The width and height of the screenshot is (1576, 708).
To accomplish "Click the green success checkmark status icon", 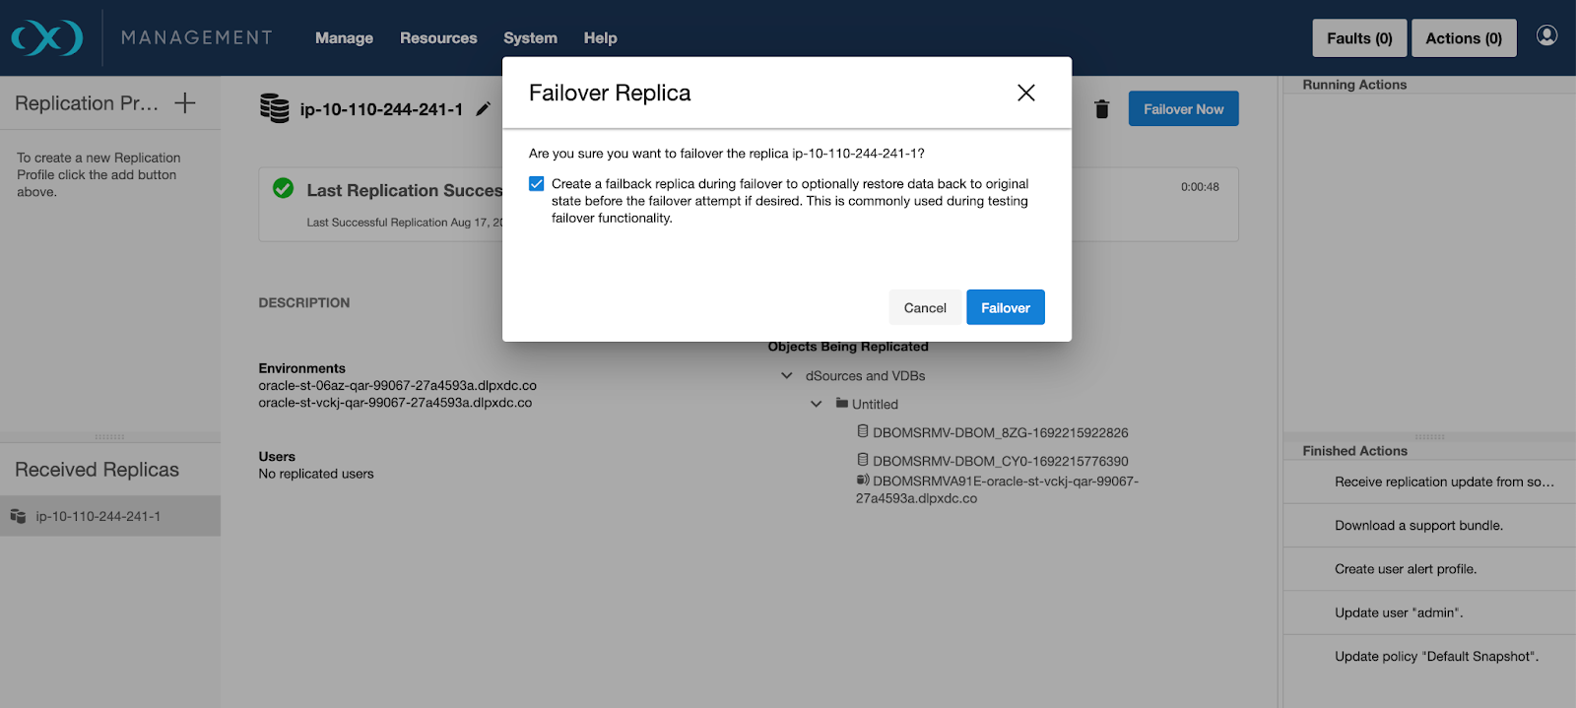I will pyautogui.click(x=284, y=189).
